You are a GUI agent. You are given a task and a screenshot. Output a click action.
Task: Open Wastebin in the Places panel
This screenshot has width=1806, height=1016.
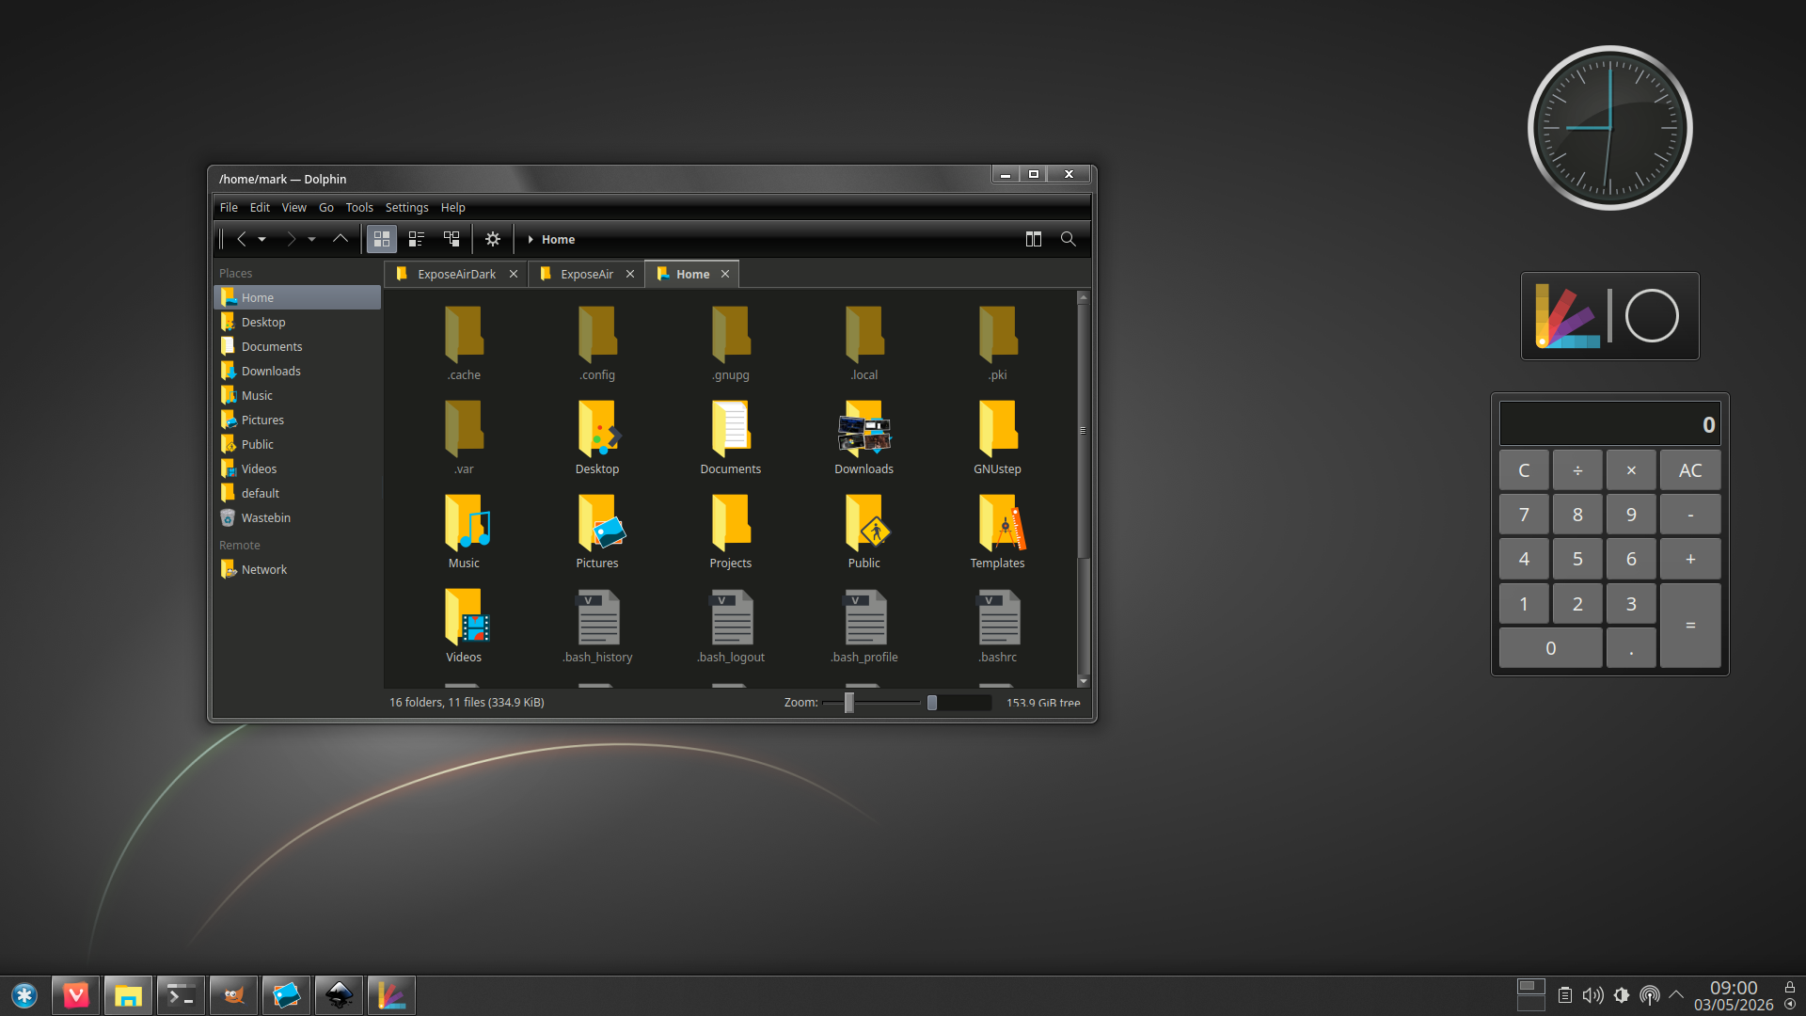point(297,517)
